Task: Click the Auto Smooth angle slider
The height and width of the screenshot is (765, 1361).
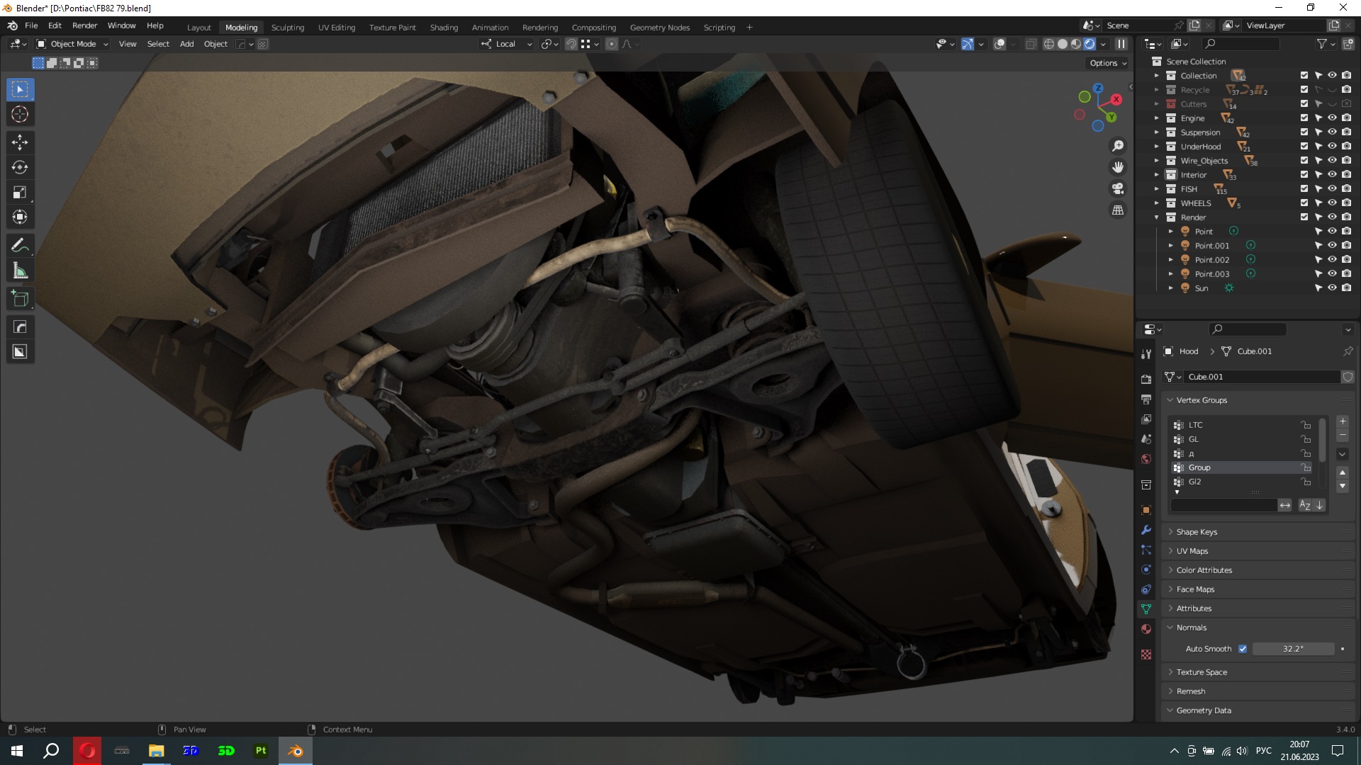Action: click(x=1293, y=649)
